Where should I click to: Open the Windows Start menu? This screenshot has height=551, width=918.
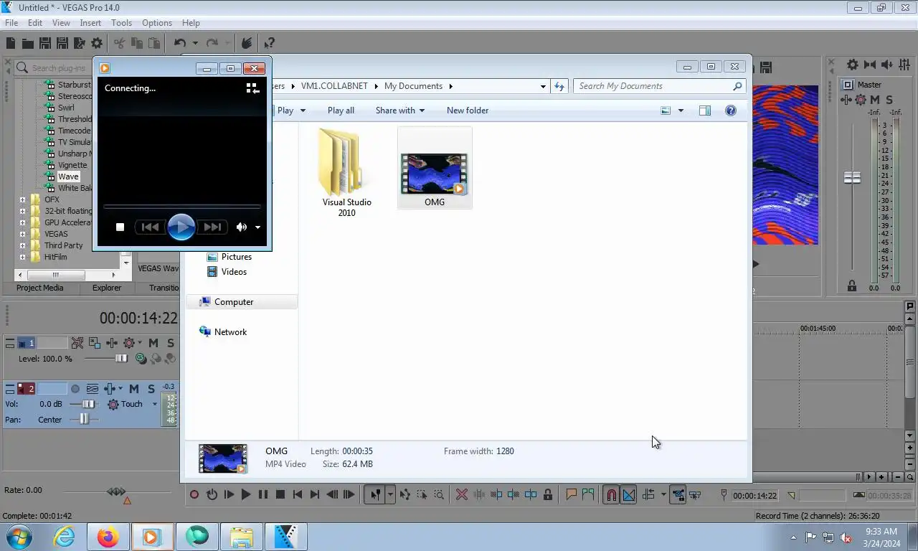19,536
